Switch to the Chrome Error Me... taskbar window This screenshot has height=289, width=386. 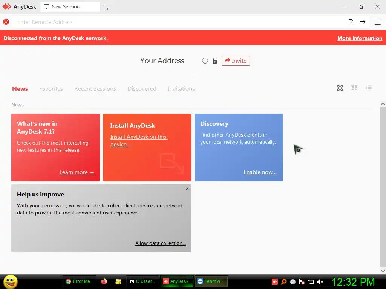click(x=79, y=281)
